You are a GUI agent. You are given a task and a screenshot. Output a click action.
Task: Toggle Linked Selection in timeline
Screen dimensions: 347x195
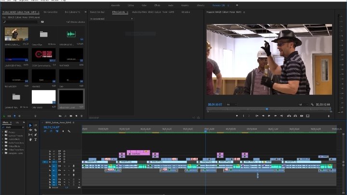click(x=57, y=131)
